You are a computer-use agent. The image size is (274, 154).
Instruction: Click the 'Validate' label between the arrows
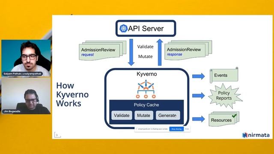pos(146,47)
